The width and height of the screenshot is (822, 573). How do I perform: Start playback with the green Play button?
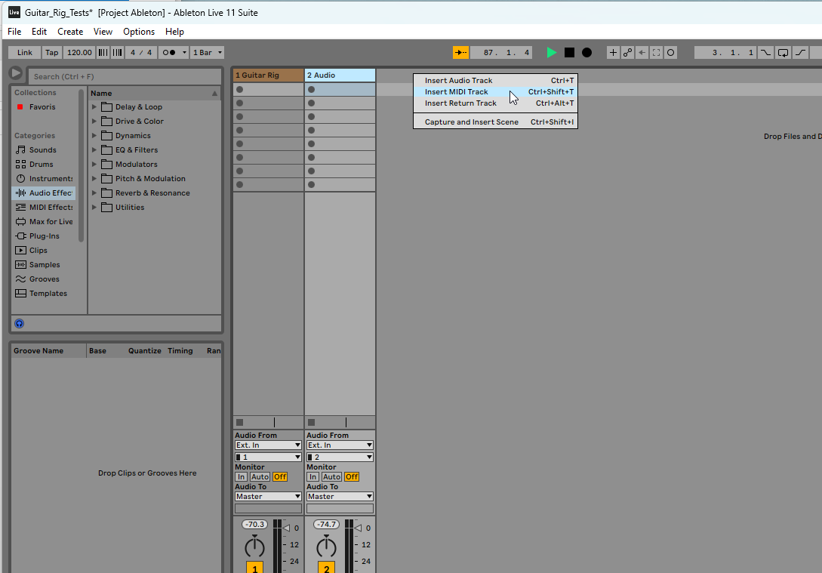pyautogui.click(x=552, y=52)
